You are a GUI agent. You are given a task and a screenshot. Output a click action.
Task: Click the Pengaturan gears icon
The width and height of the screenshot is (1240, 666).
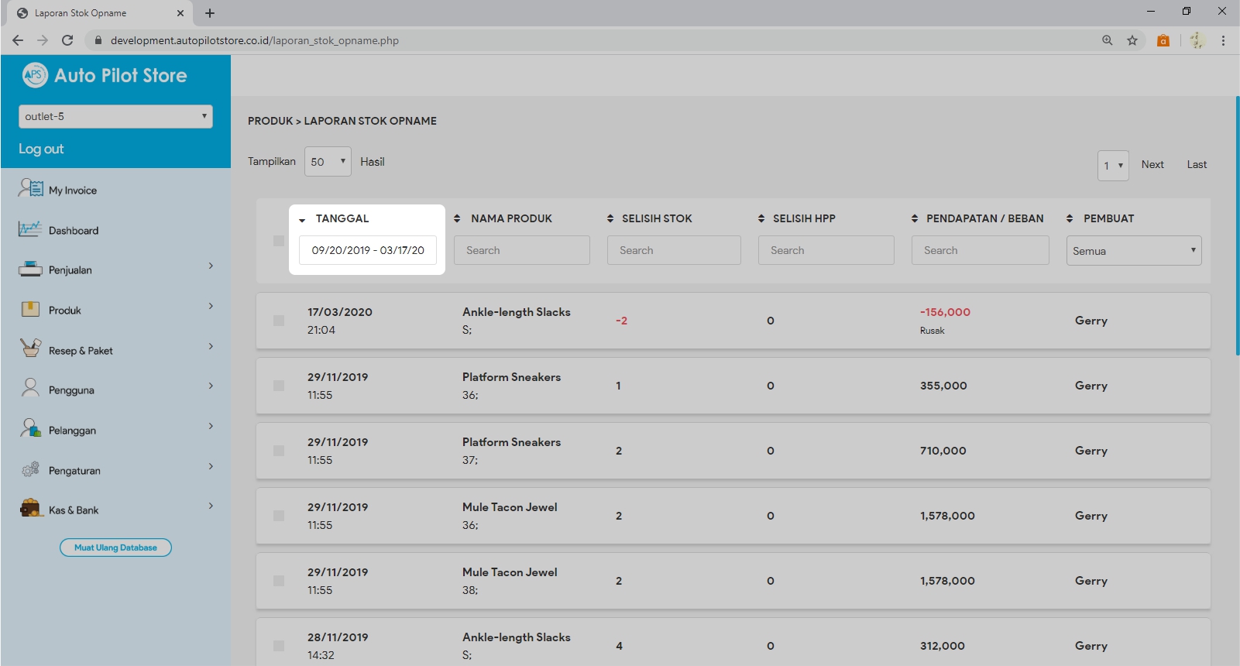tap(30, 469)
